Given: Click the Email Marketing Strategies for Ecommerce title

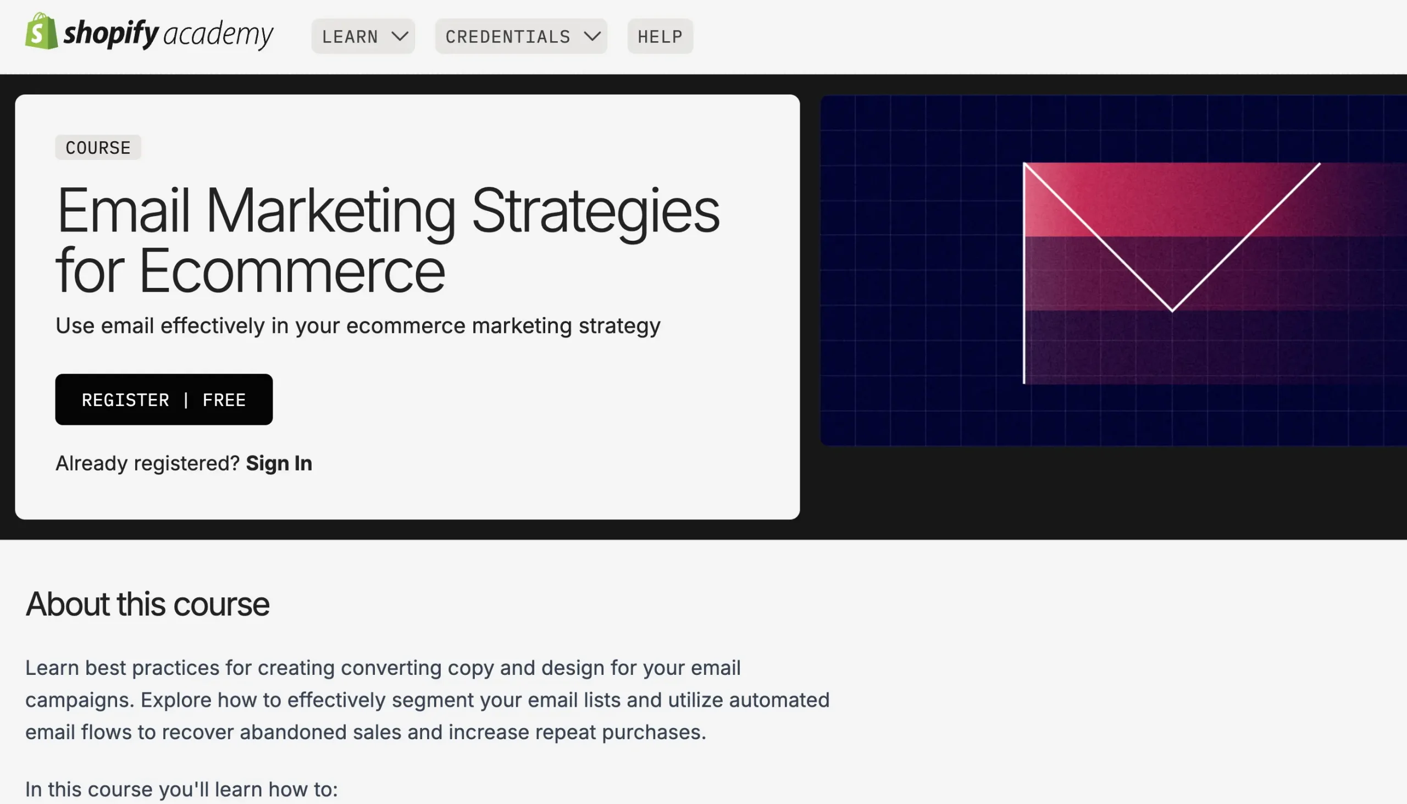Looking at the screenshot, I should (x=386, y=240).
